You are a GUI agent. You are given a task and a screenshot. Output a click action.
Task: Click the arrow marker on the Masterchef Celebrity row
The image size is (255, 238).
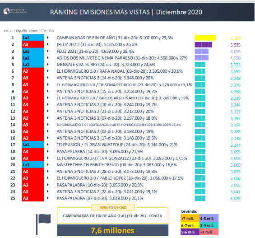pyautogui.click(x=48, y=165)
